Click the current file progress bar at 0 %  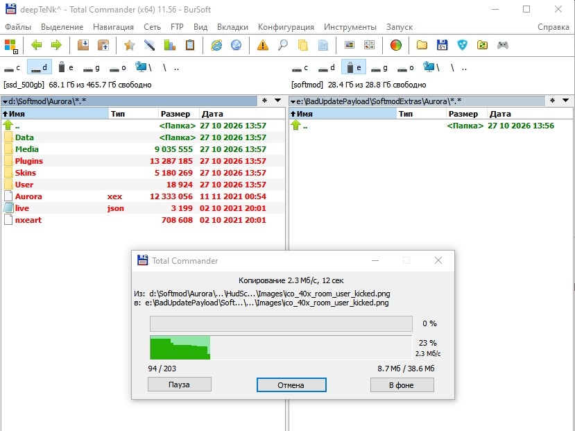[x=281, y=323]
